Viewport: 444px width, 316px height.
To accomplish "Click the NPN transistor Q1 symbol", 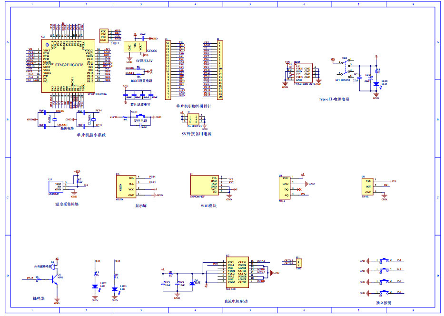I will click(55, 280).
